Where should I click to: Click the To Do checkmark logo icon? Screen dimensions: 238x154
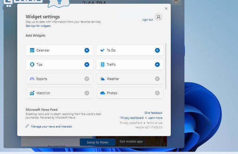tap(102, 50)
